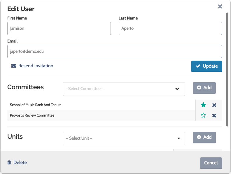The width and height of the screenshot is (231, 174).
Task: Click the dialog's vertical scrollbar
Action: 227,69
